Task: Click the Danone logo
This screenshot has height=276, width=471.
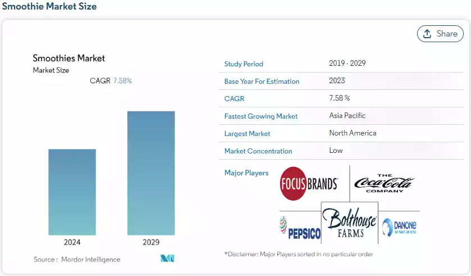Action: pyautogui.click(x=399, y=228)
